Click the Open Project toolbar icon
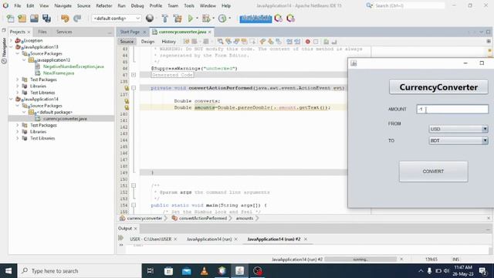 tap(34, 19)
